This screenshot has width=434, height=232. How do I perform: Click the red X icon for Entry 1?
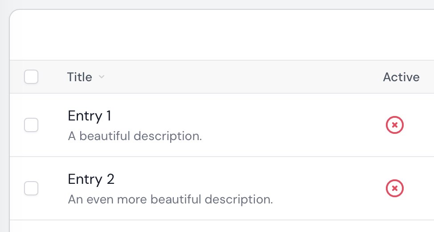(395, 125)
